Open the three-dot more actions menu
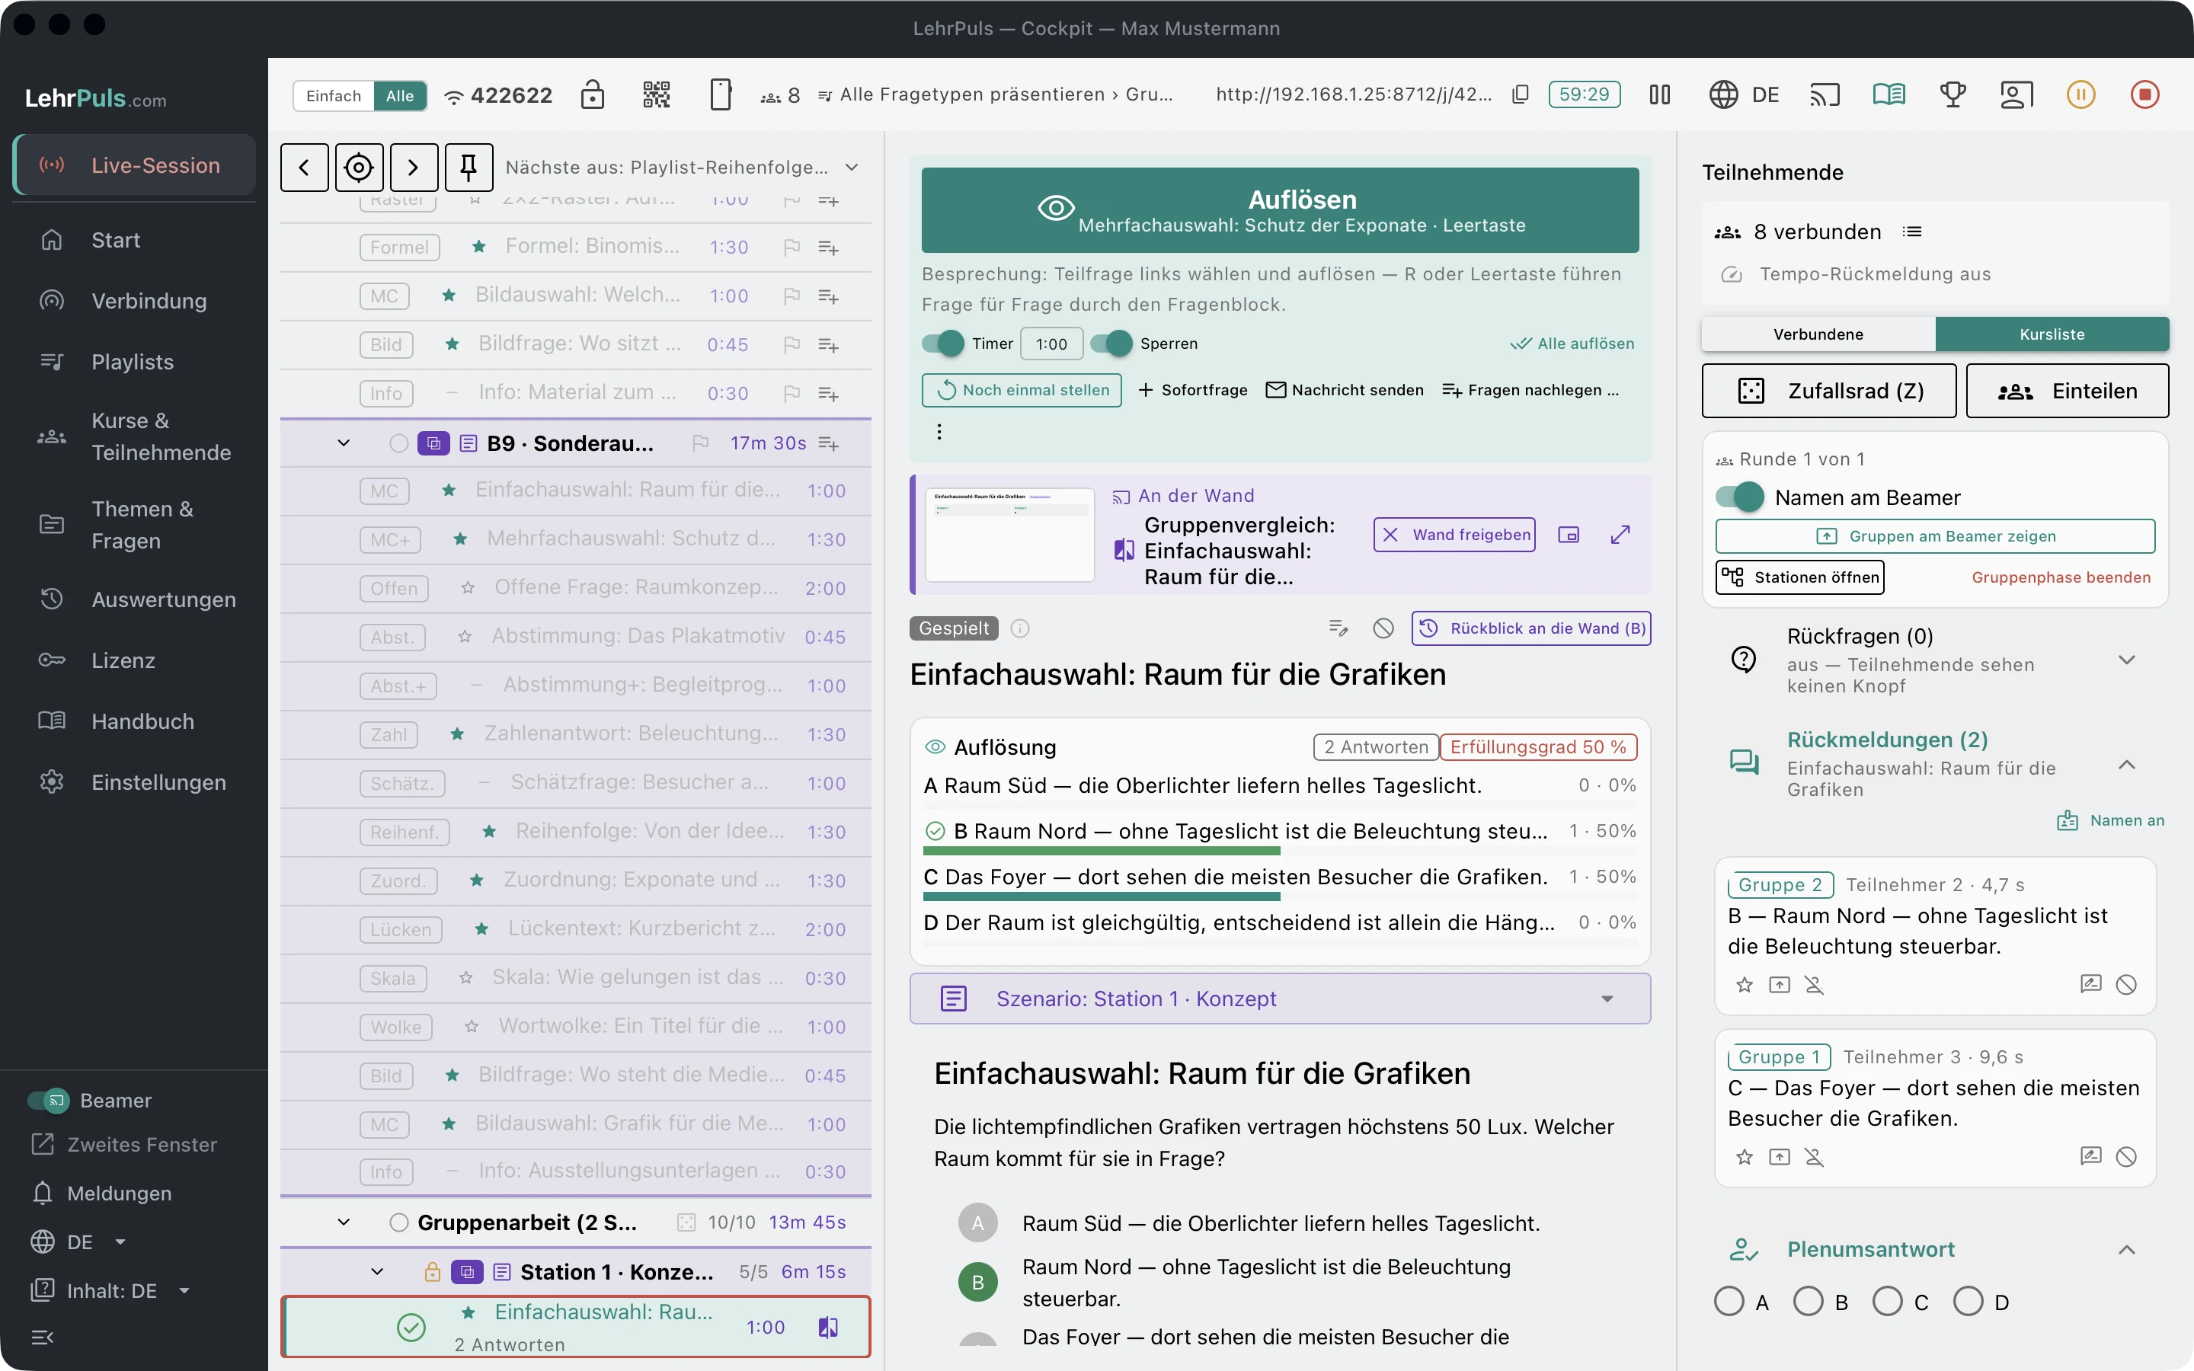This screenshot has width=2194, height=1371. (939, 432)
